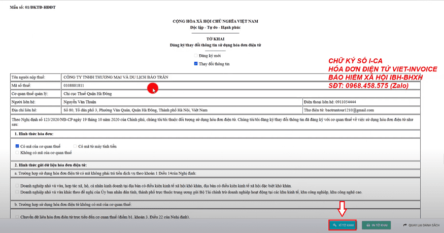Go back via Quay lại danh sách
Image resolution: width=444 pixels, height=233 pixels.
(x=421, y=225)
